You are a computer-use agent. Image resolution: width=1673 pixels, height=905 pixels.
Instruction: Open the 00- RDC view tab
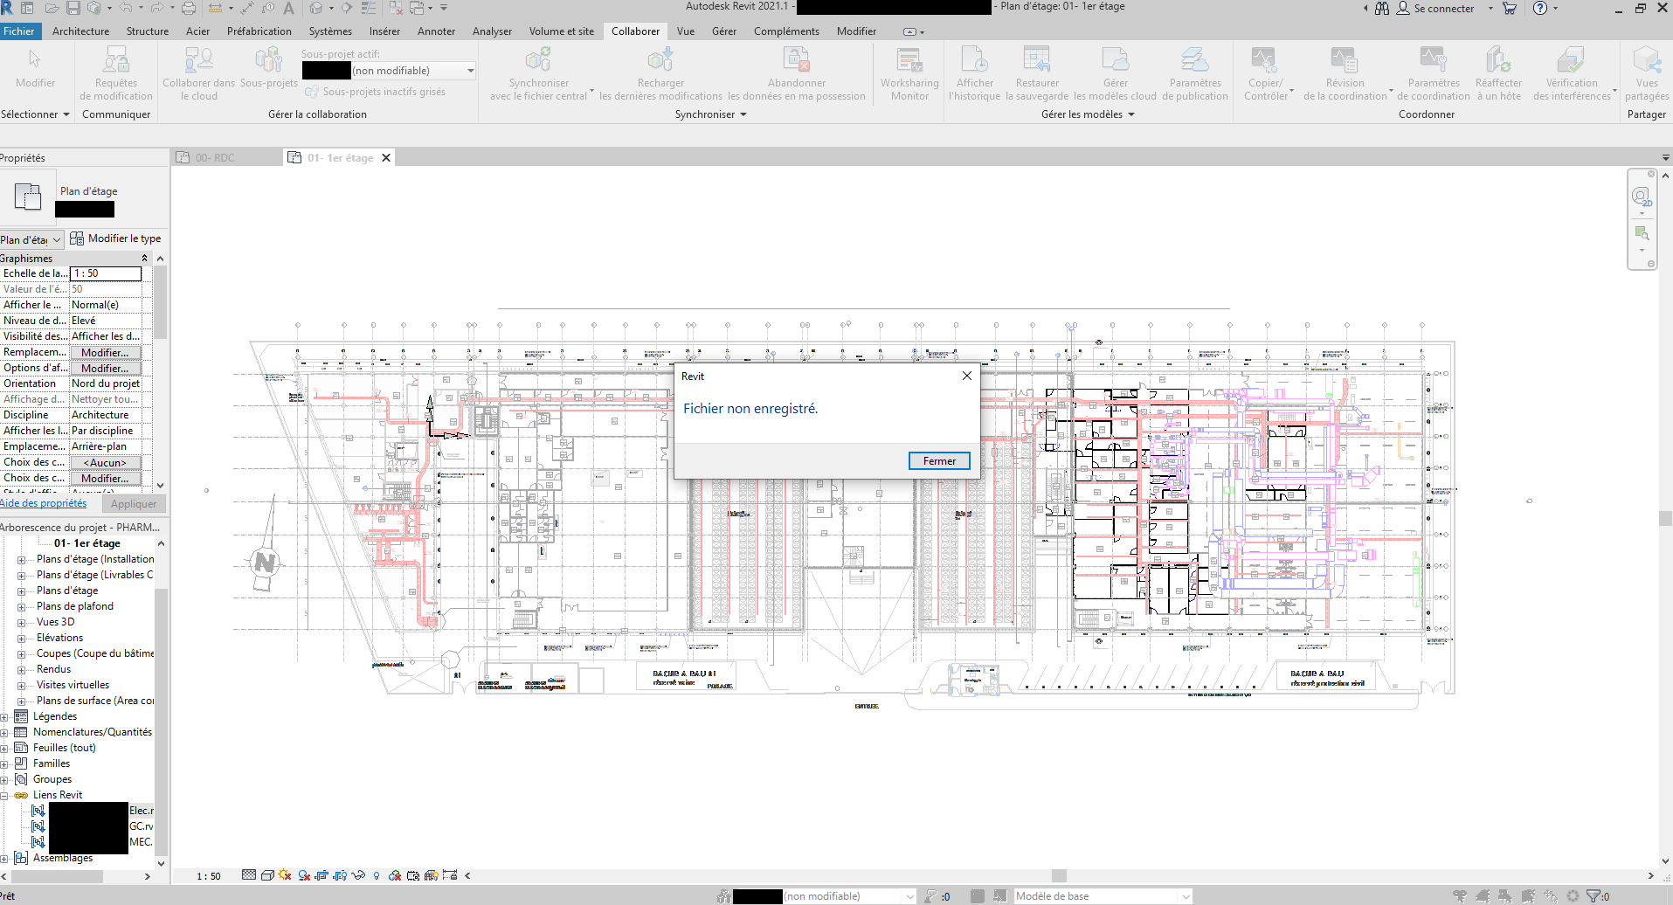(216, 157)
